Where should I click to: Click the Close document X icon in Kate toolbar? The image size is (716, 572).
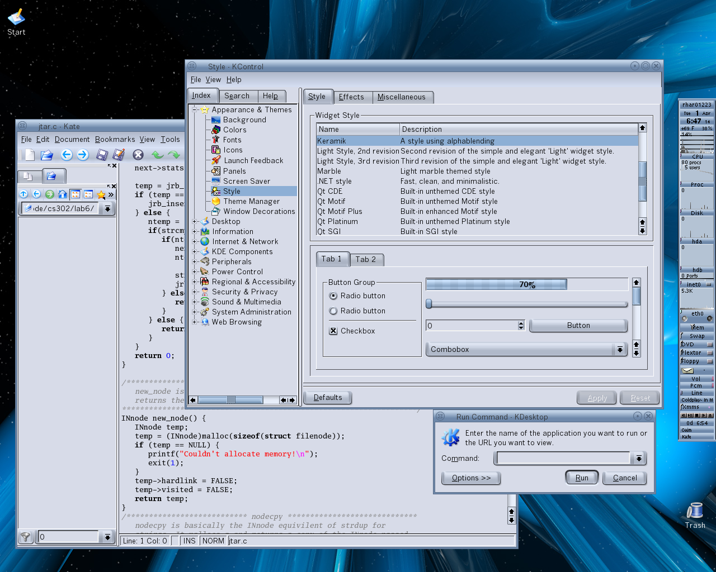tap(138, 155)
